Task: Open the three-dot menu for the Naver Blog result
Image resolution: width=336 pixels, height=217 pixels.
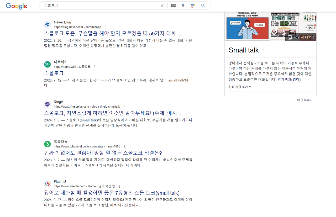Action: pos(105,27)
